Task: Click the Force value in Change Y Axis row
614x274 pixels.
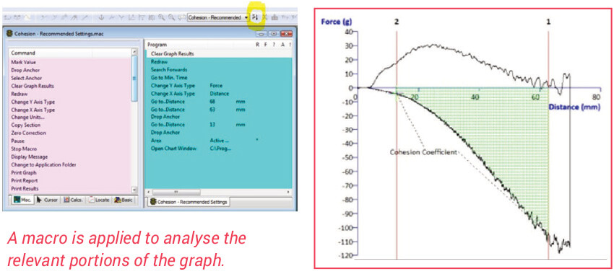Action: [x=216, y=86]
